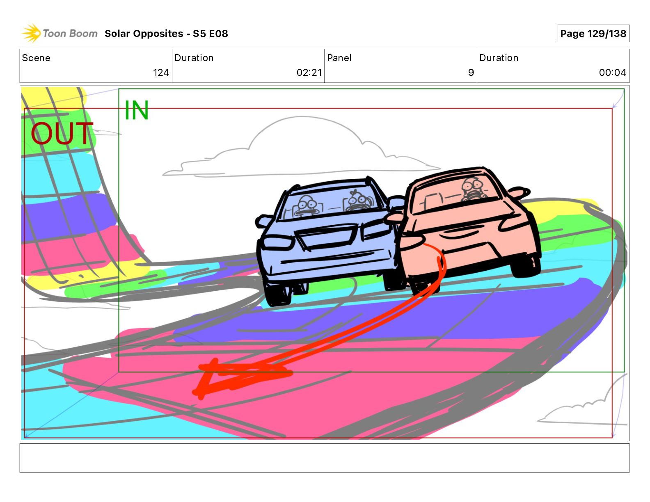
Task: Click the 'Scene' header label
Action: point(36,58)
